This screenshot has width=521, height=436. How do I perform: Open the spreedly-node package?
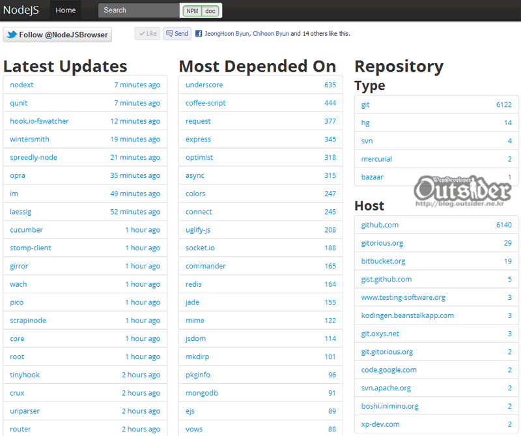pyautogui.click(x=34, y=157)
